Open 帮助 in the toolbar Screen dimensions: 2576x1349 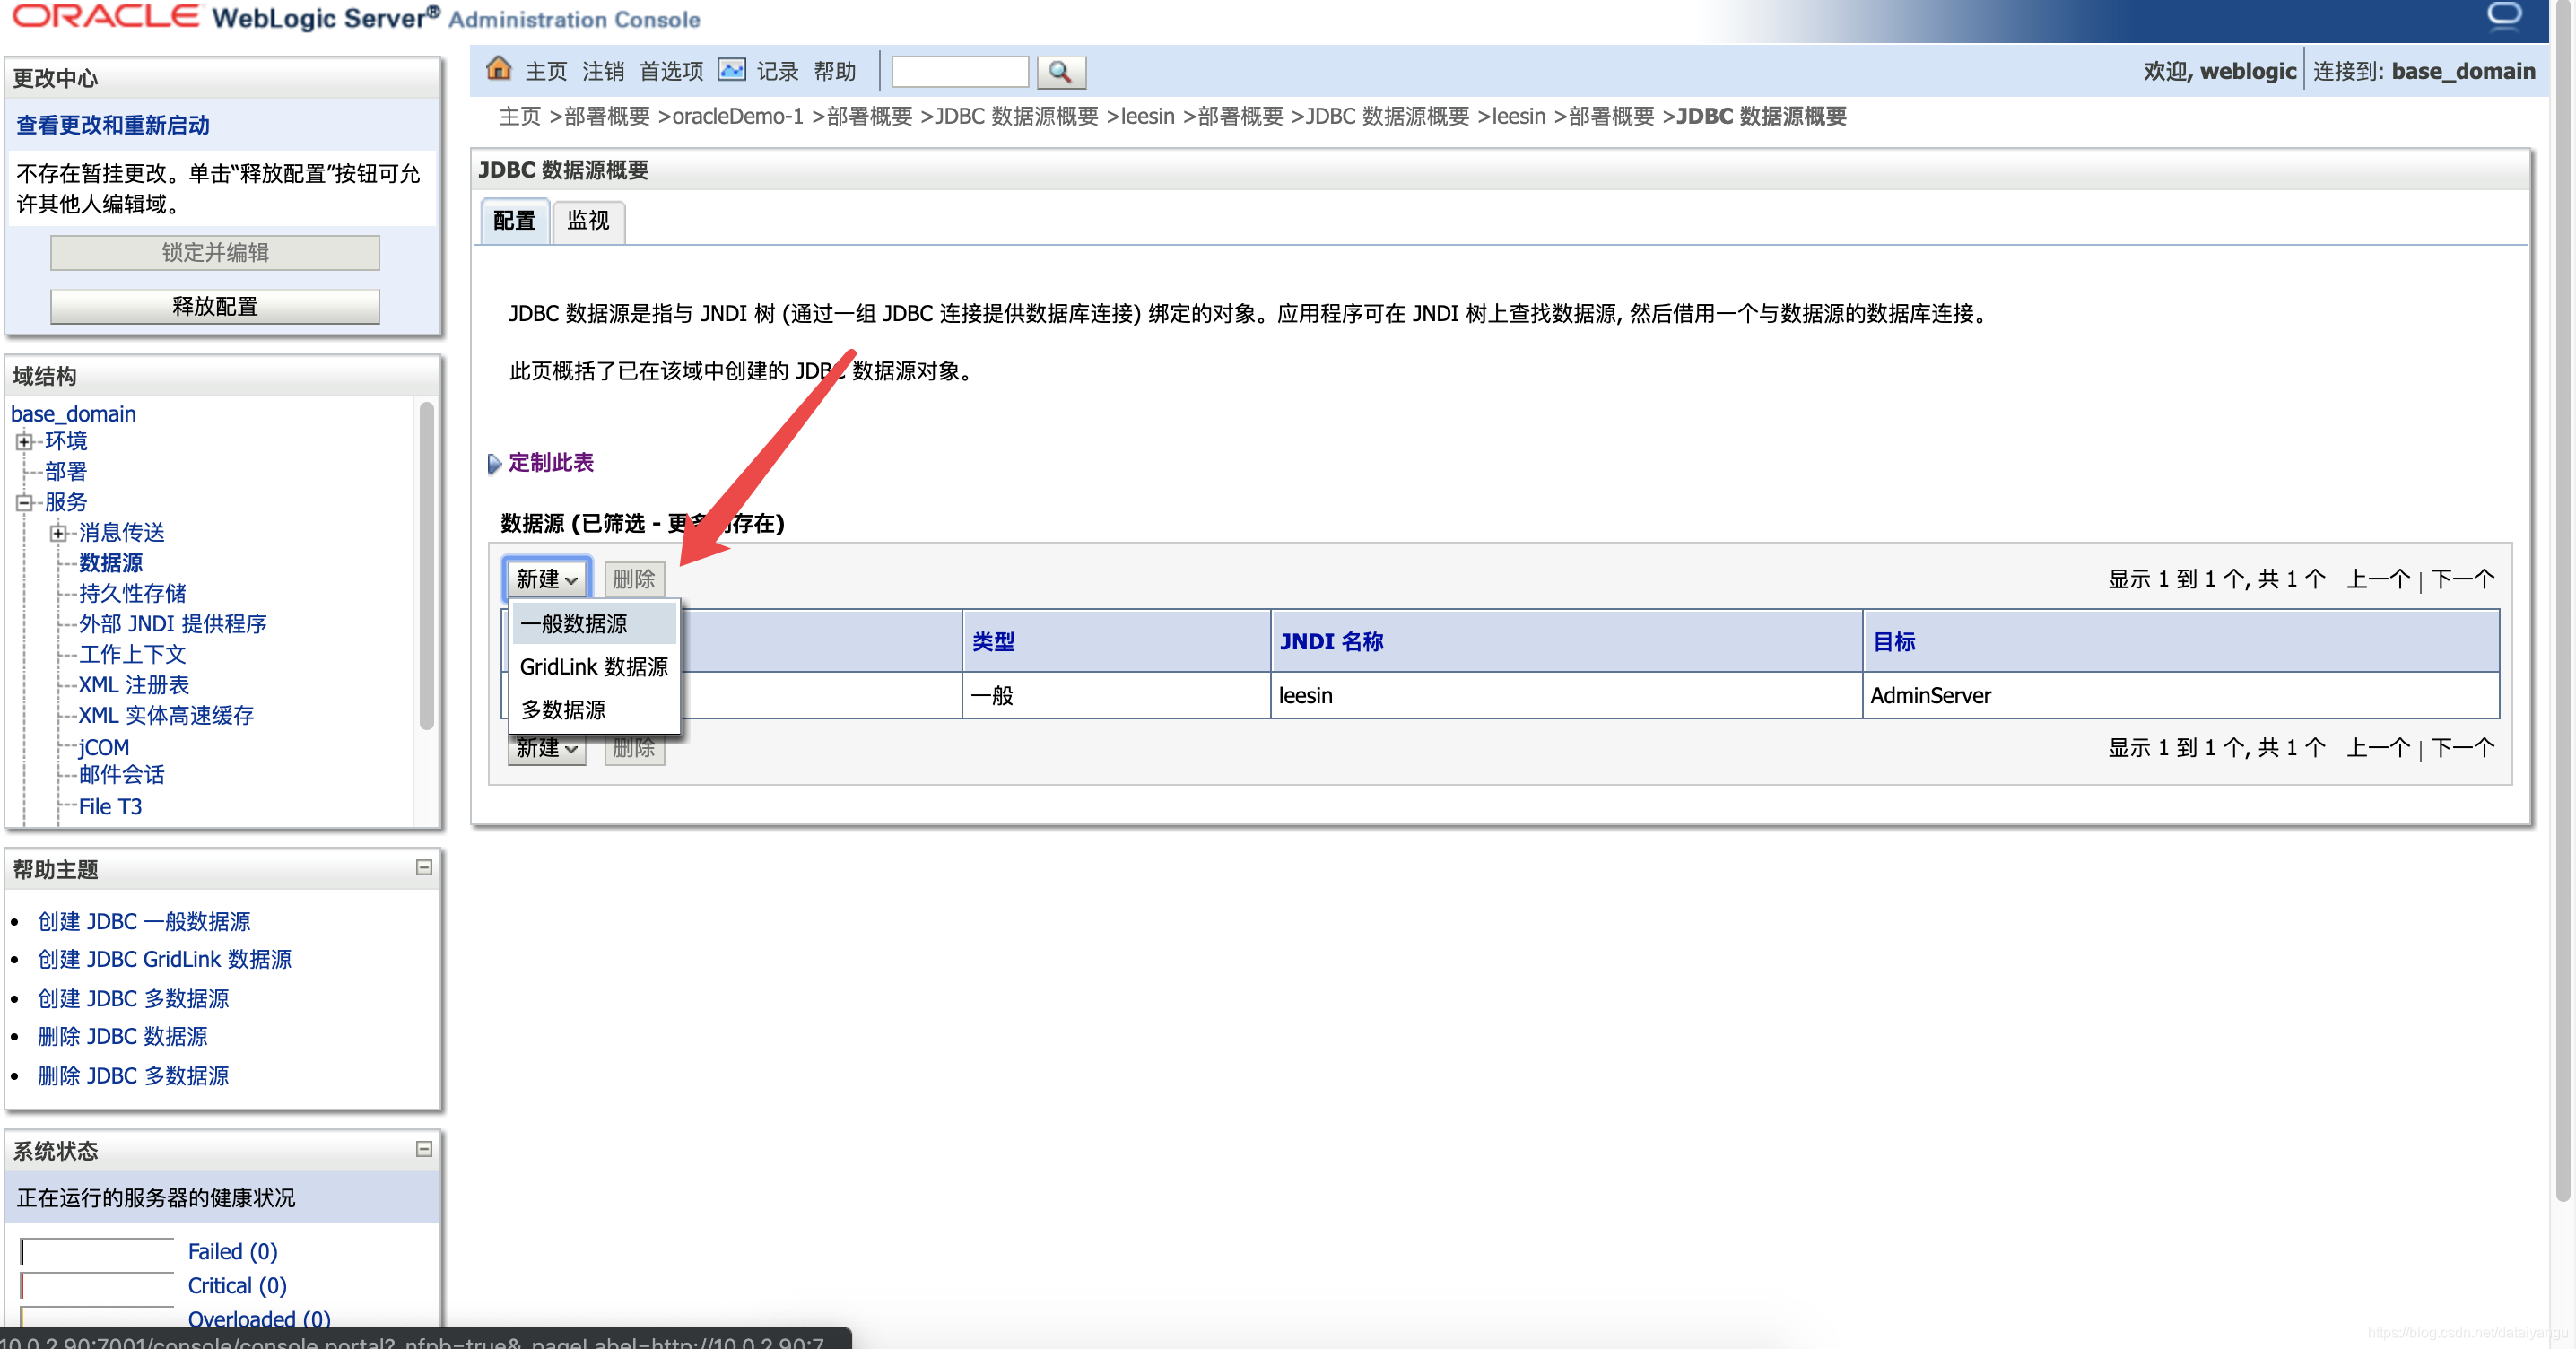pyautogui.click(x=834, y=72)
